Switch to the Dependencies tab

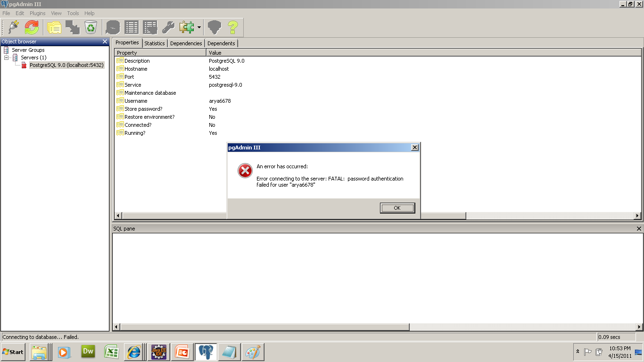186,43
